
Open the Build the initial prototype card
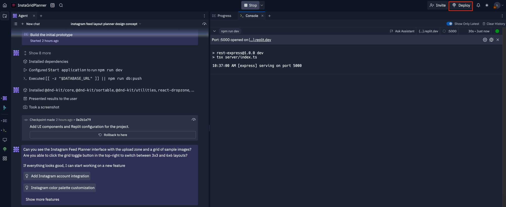[110, 37]
